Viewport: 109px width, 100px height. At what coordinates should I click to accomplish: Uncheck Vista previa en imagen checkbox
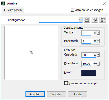pyautogui.click(x=72, y=10)
